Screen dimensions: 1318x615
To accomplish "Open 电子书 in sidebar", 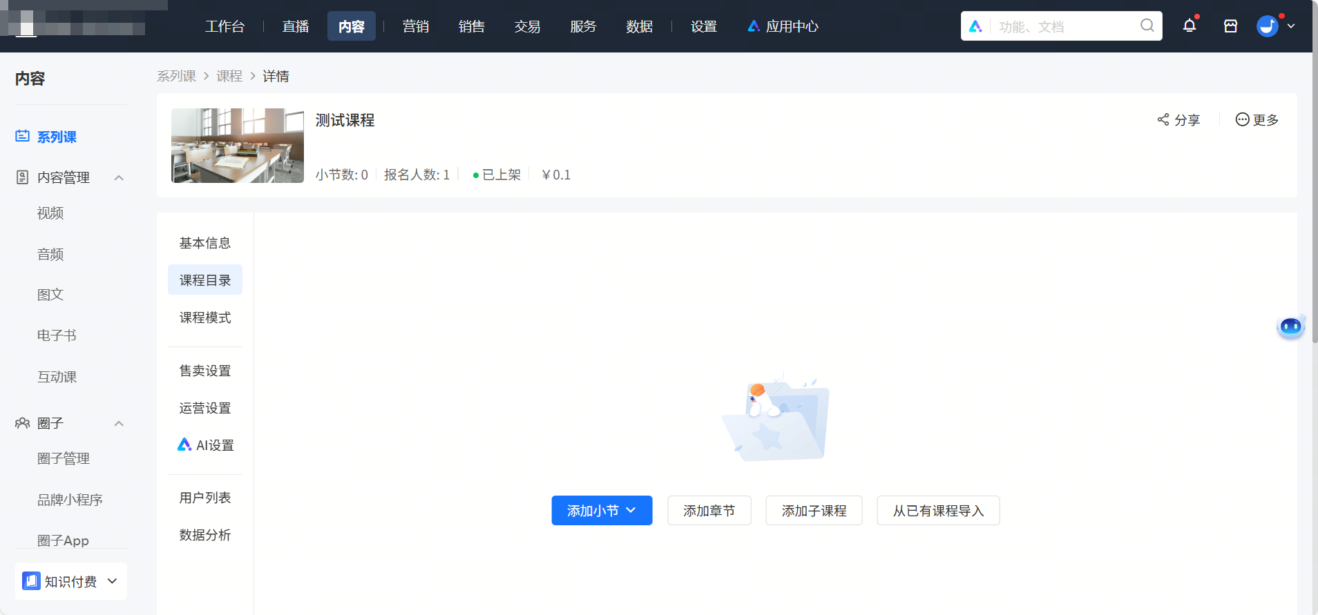I will [57, 335].
